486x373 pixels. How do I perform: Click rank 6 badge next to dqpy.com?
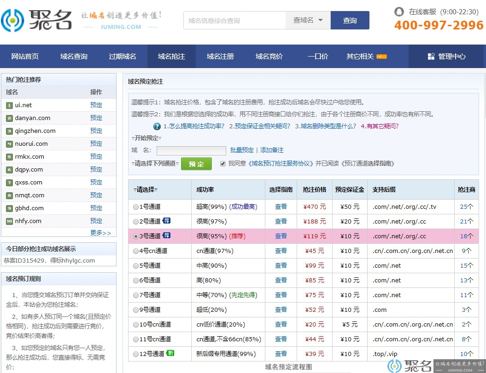9,170
